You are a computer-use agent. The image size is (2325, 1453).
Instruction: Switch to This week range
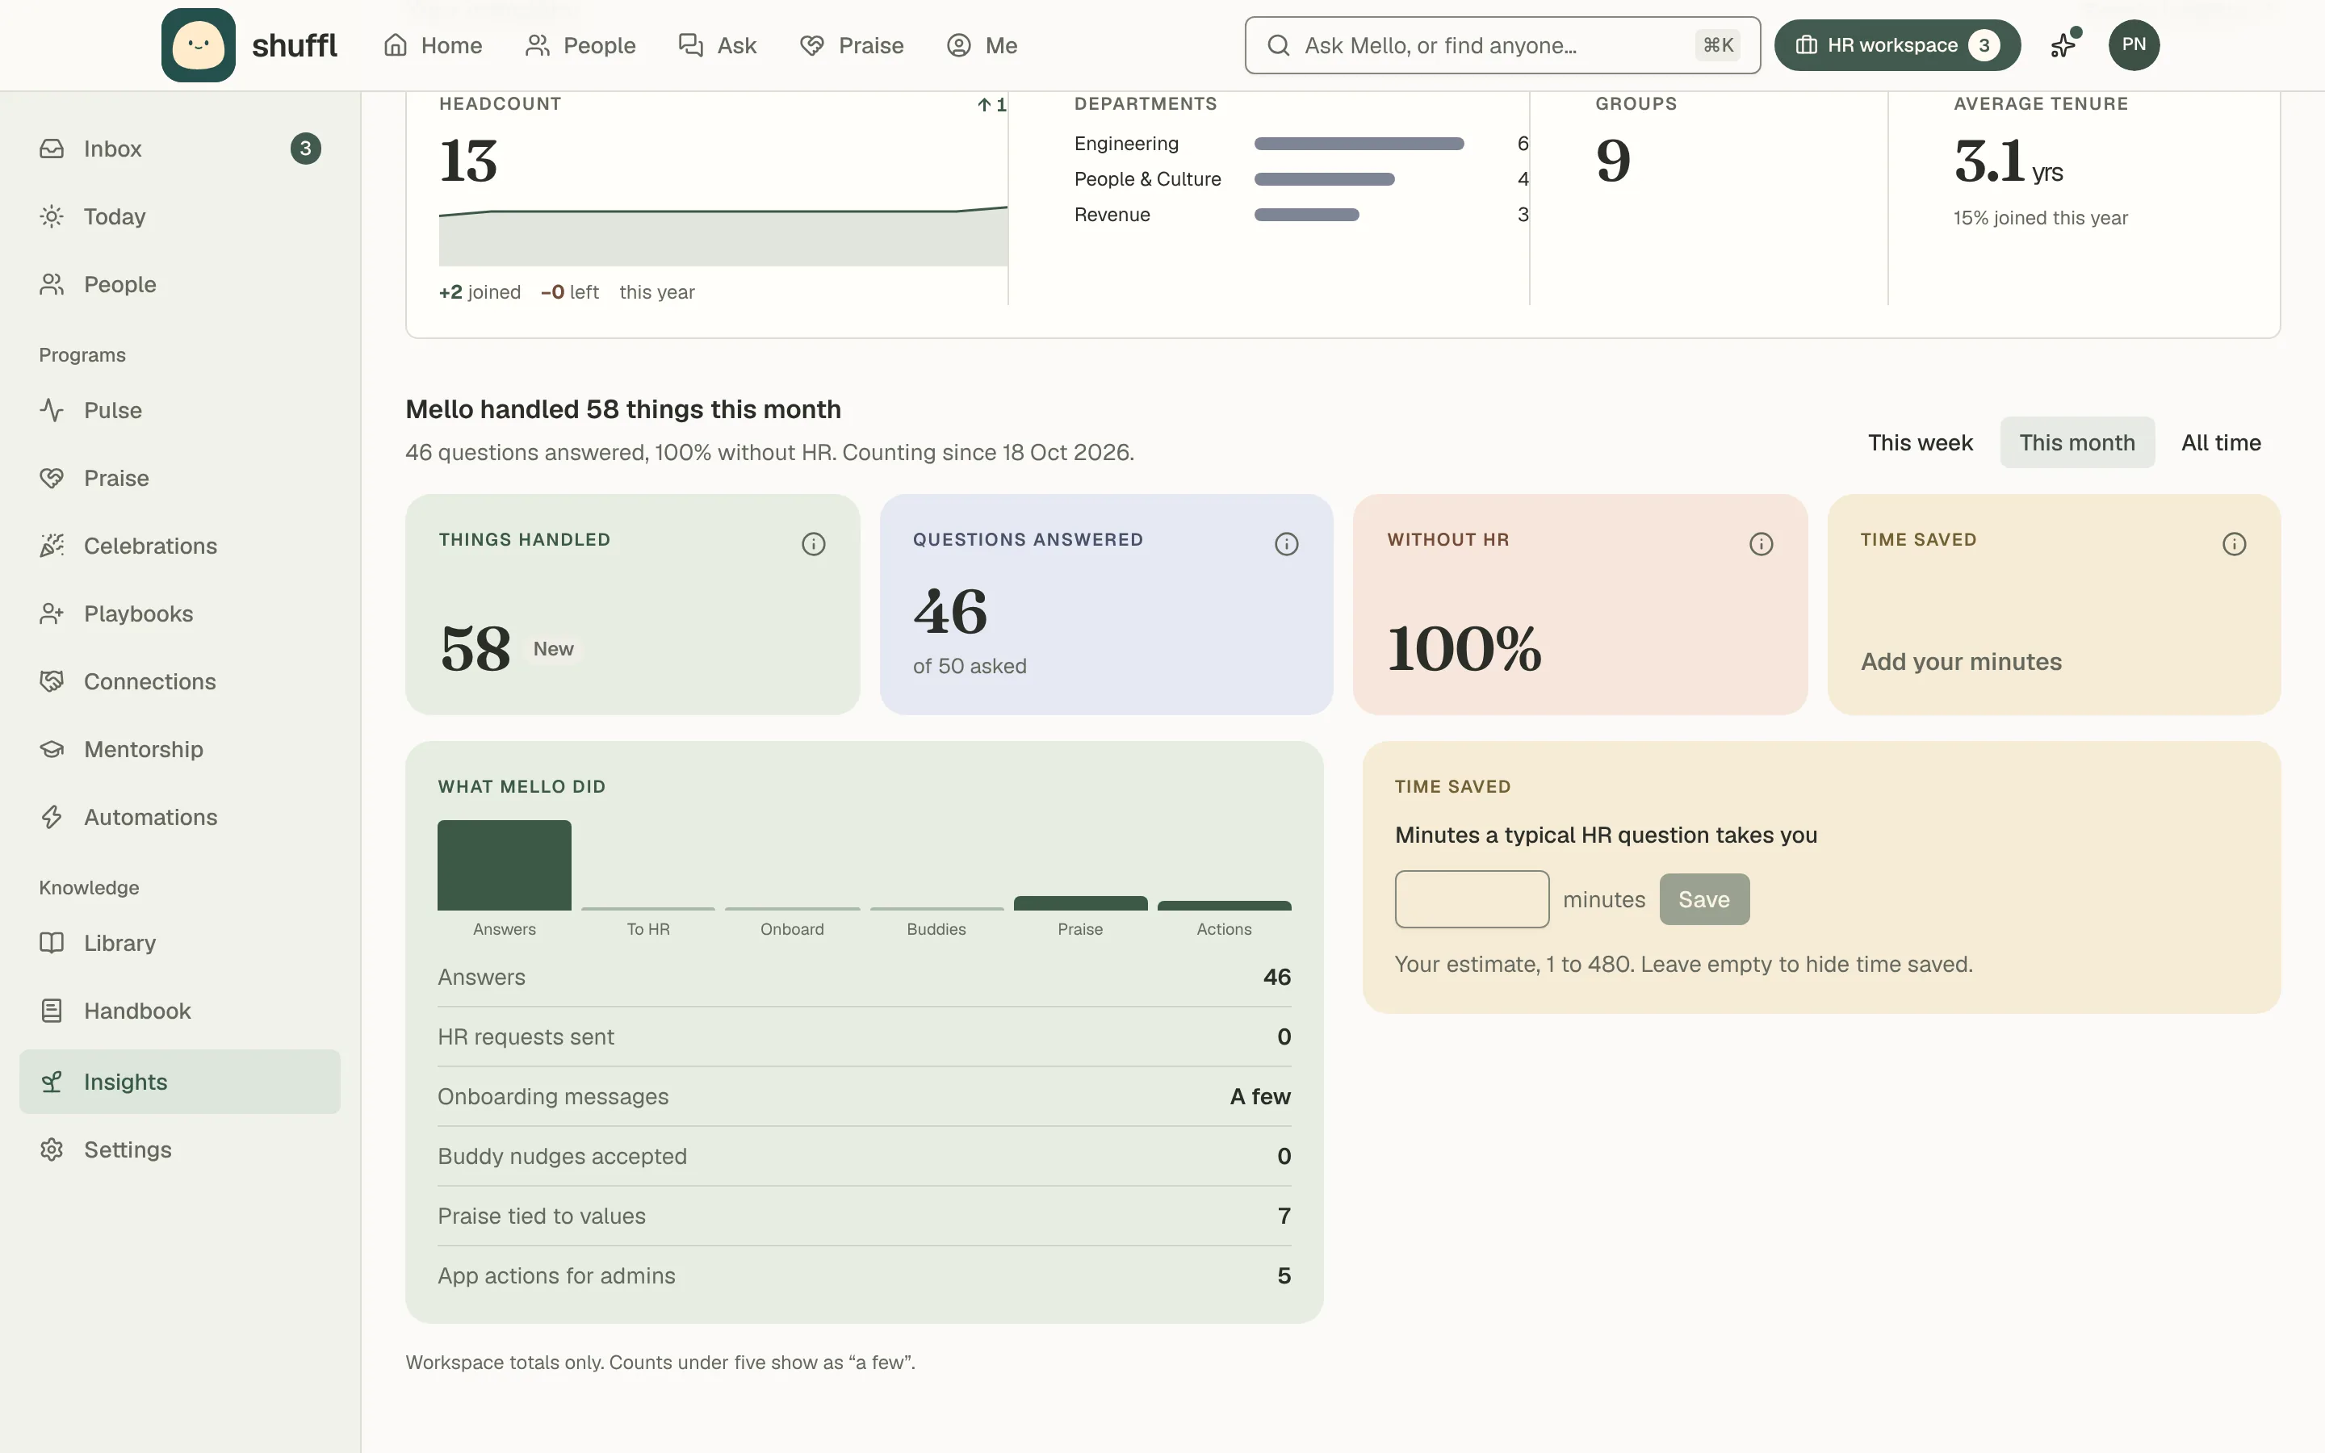(x=1920, y=443)
